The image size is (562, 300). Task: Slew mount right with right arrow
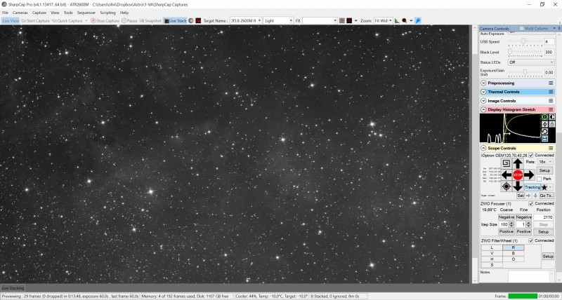coord(529,175)
